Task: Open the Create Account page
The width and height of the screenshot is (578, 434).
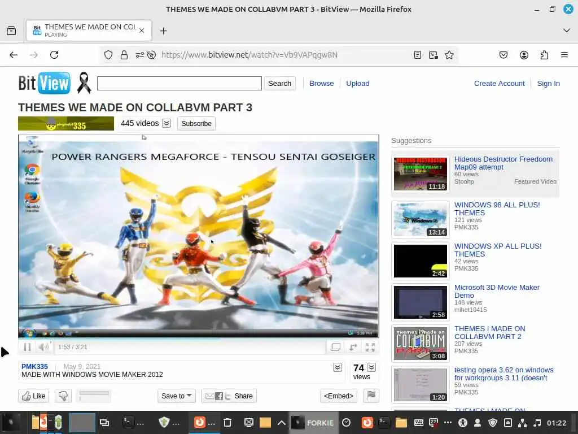Action: (499, 84)
